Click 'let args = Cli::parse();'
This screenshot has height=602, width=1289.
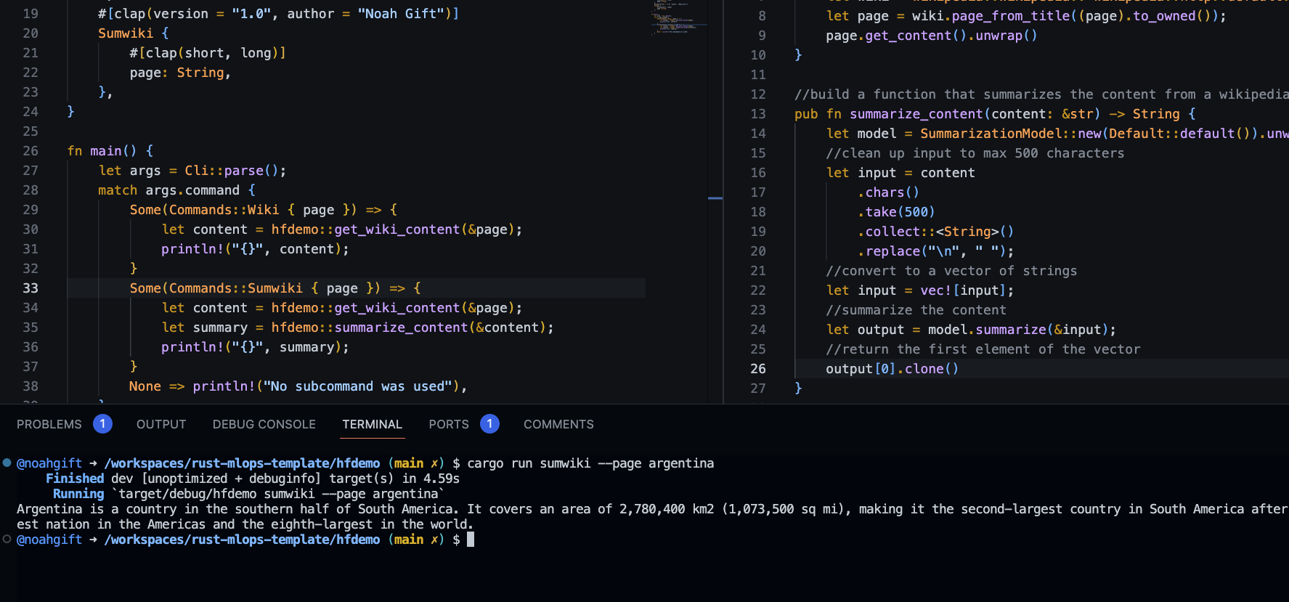(x=192, y=170)
